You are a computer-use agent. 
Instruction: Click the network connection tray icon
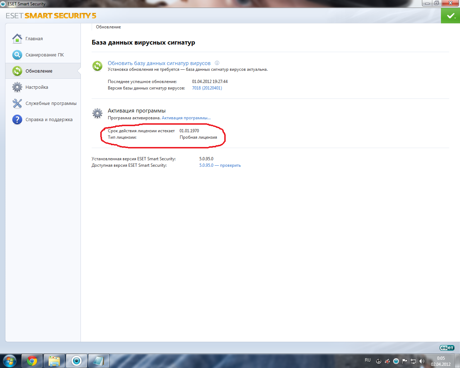pyautogui.click(x=413, y=361)
